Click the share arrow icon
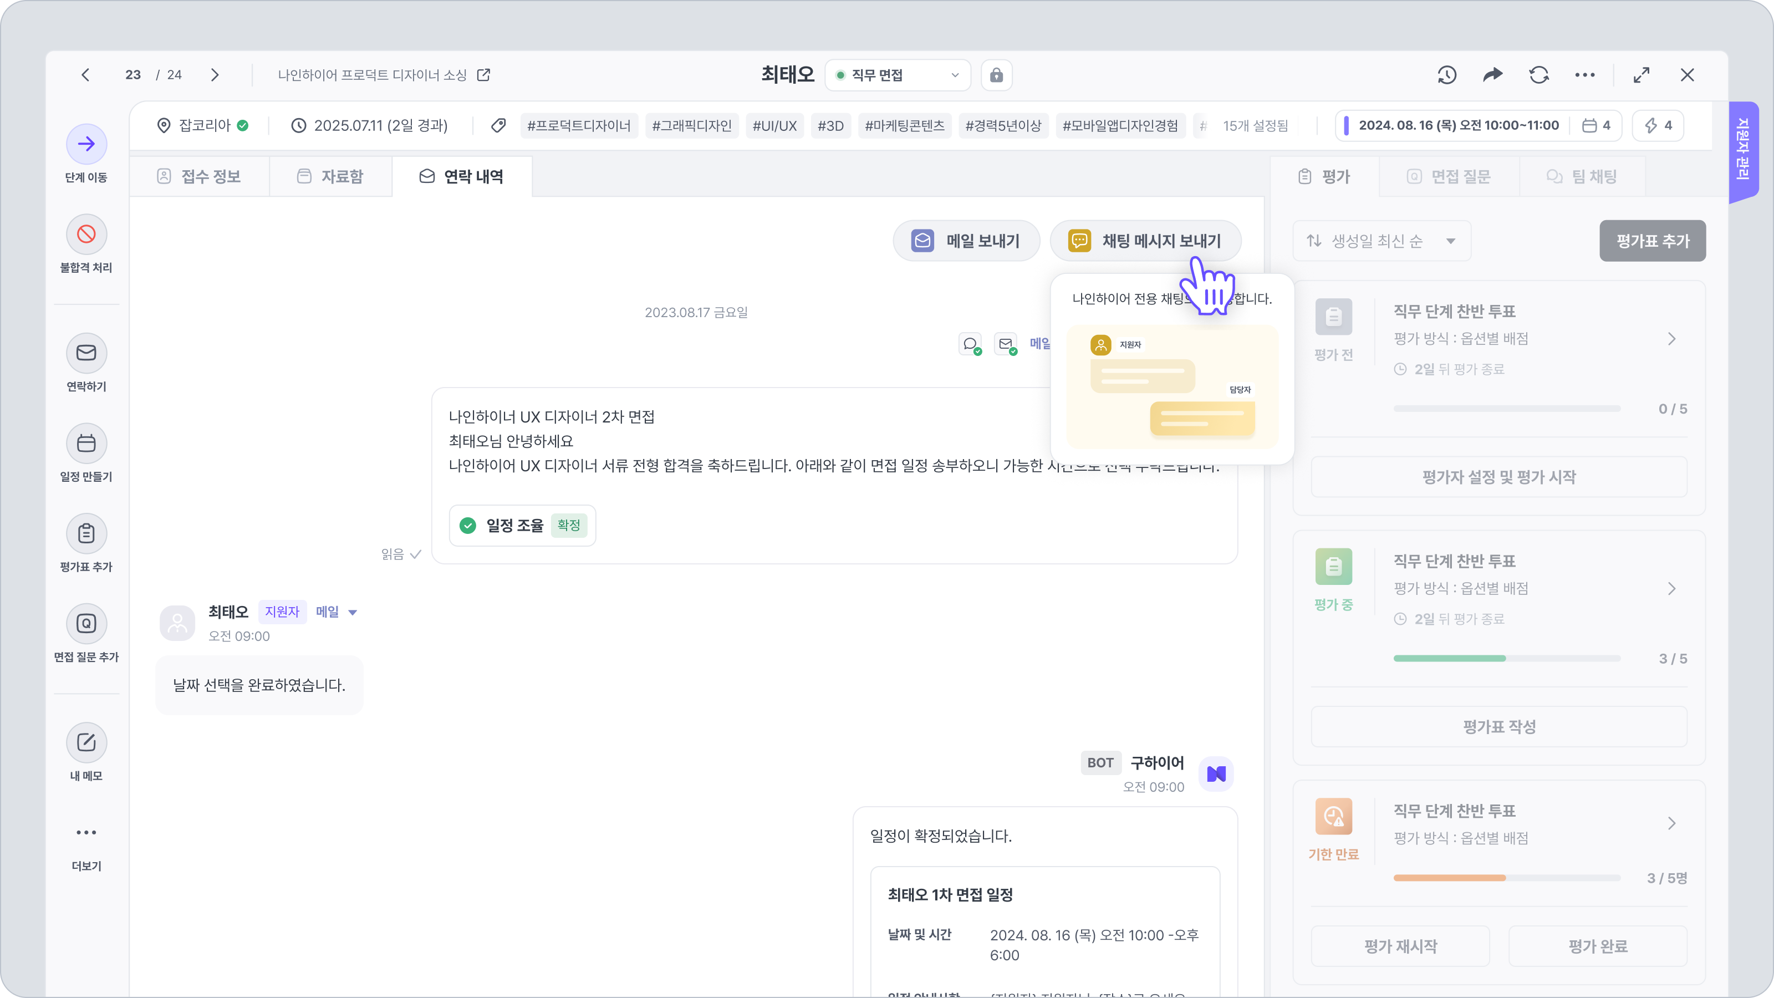 (1492, 75)
